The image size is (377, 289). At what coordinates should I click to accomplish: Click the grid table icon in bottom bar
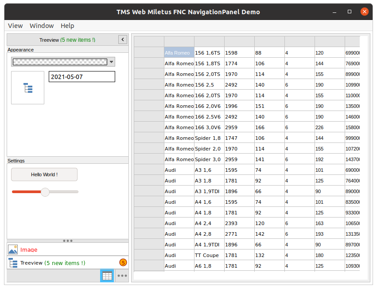pyautogui.click(x=107, y=276)
